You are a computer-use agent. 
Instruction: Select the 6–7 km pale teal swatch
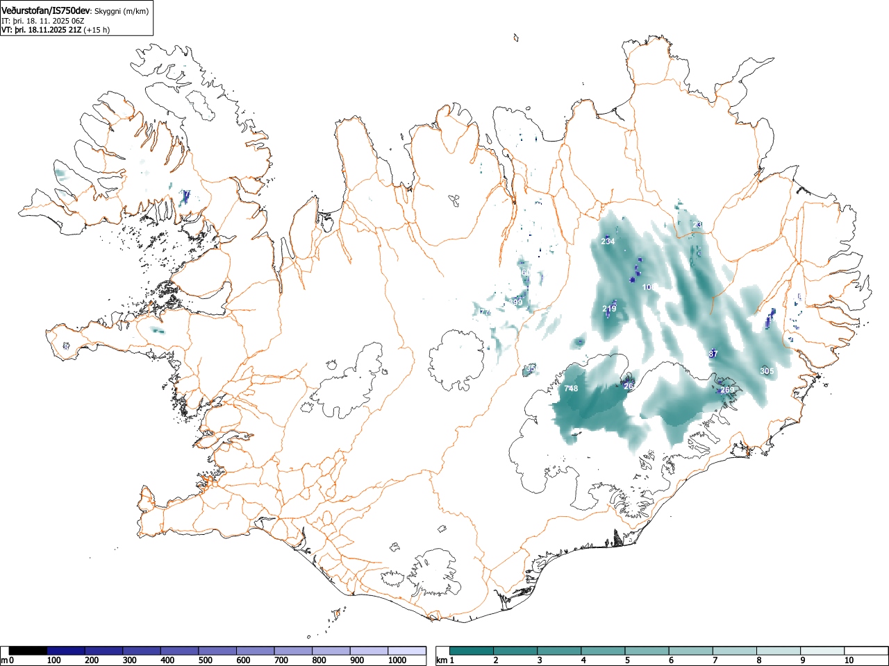690,651
